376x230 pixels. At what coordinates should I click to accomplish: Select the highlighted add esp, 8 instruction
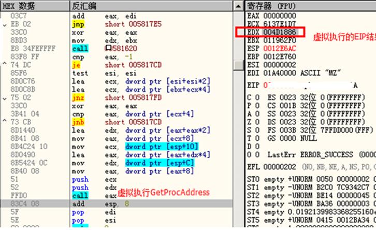(117, 204)
